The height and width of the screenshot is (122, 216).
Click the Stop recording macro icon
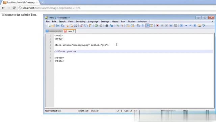[162, 26]
